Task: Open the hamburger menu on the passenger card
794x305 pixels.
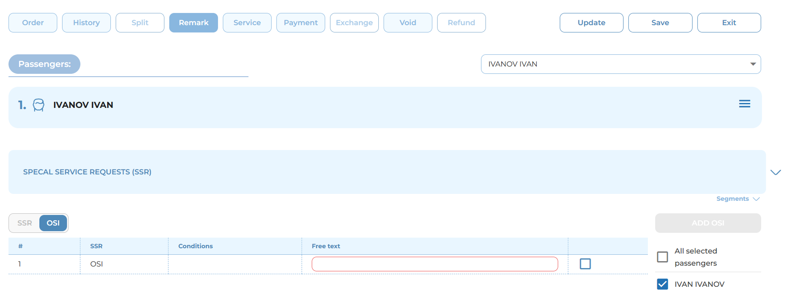Action: [744, 104]
